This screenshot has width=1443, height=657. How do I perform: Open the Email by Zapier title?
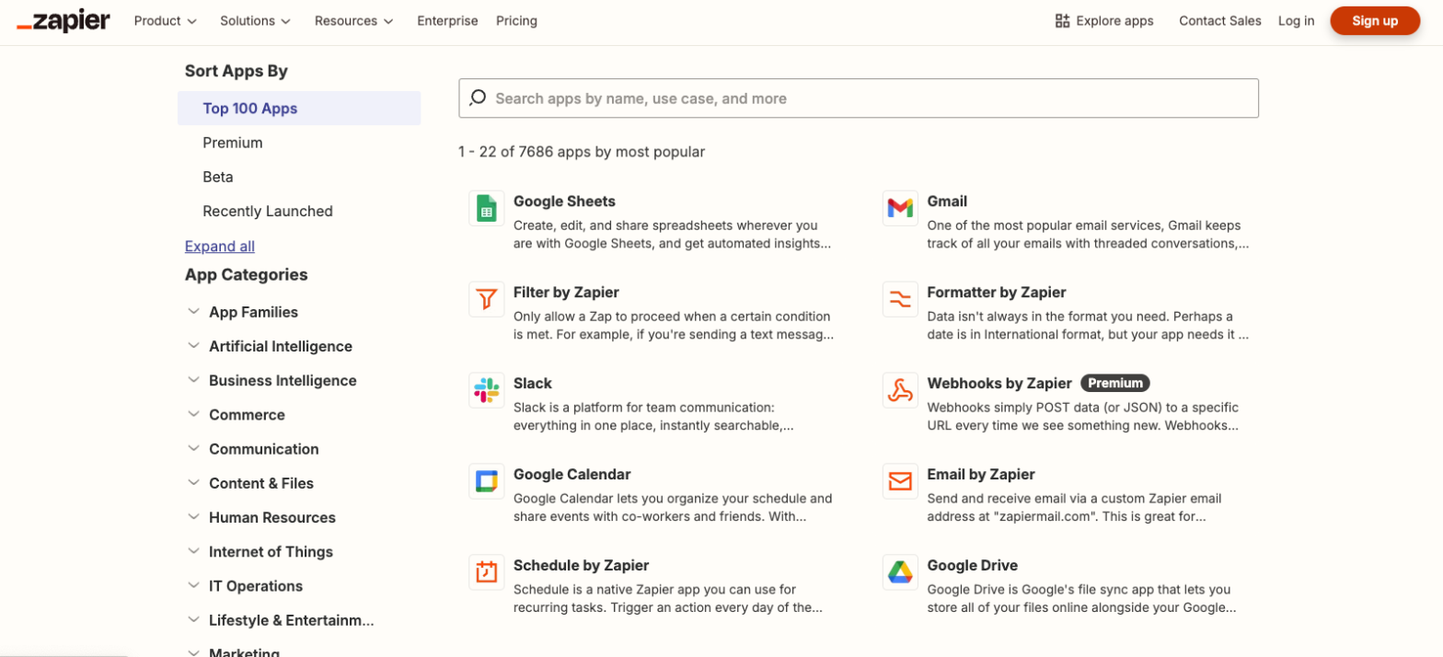click(x=981, y=475)
